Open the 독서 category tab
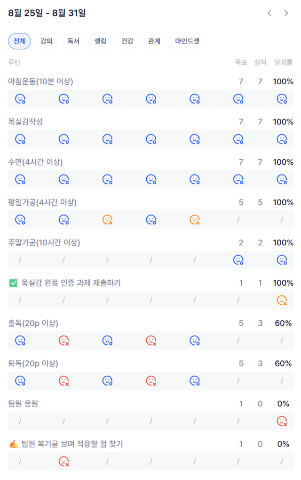This screenshot has width=301, height=480. (x=73, y=41)
